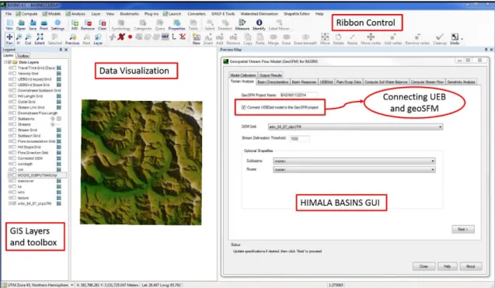
Task: Click the Subbasin Grid layer legend icon
Action: click(59, 136)
